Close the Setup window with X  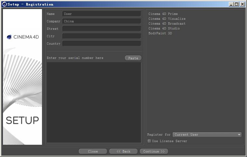(242, 4)
